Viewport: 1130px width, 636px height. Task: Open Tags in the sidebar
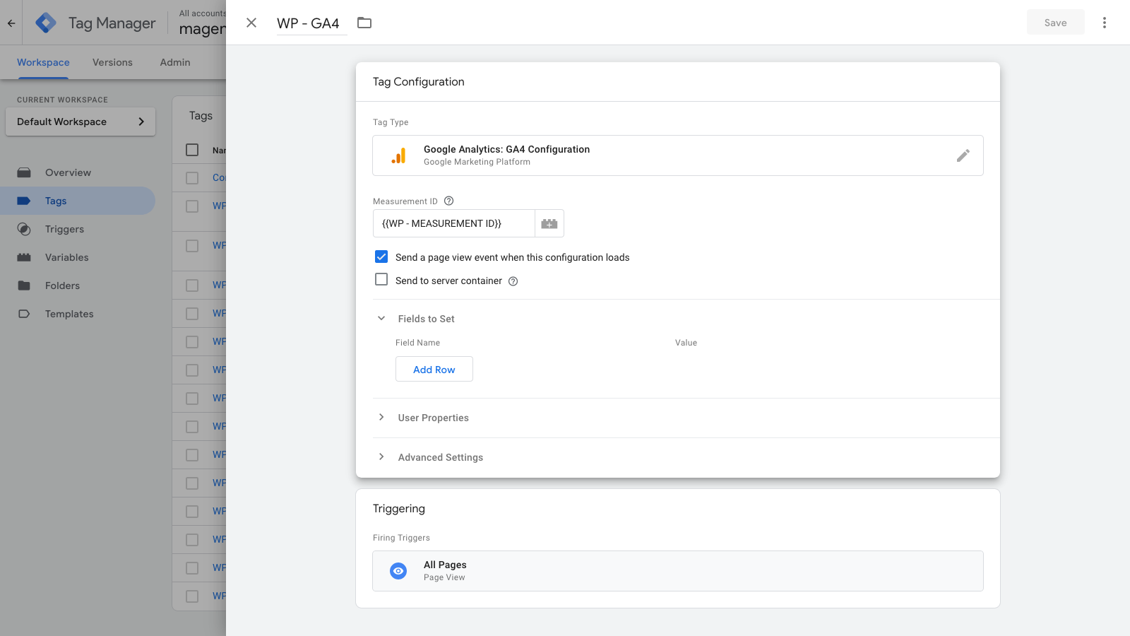[78, 201]
